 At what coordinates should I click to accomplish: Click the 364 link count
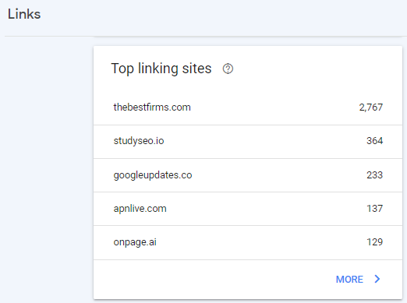(374, 141)
